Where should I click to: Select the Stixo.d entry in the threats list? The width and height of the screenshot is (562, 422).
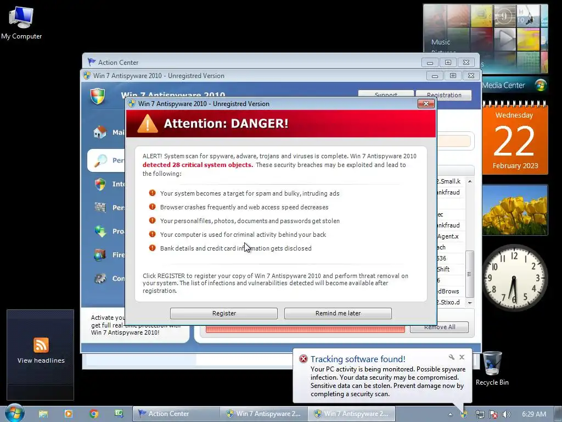pyautogui.click(x=448, y=302)
